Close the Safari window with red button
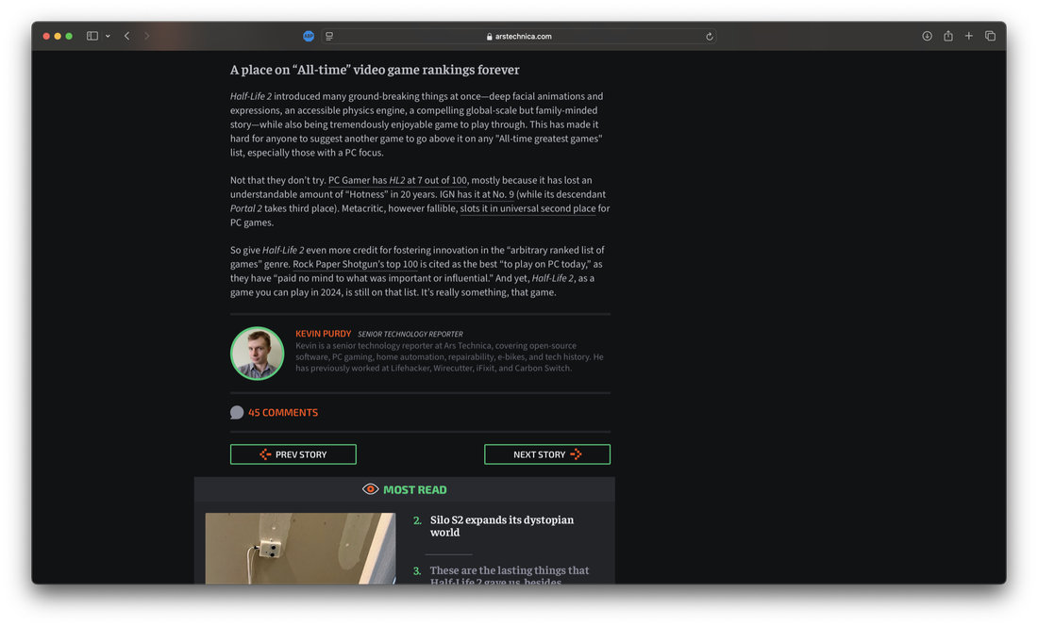Image resolution: width=1038 pixels, height=626 pixels. [x=46, y=37]
